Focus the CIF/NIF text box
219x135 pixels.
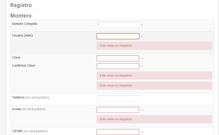click(x=118, y=132)
